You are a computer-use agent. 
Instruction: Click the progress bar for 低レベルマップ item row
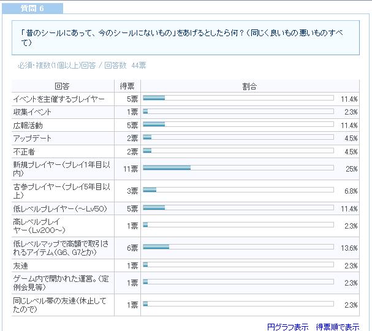(238, 247)
